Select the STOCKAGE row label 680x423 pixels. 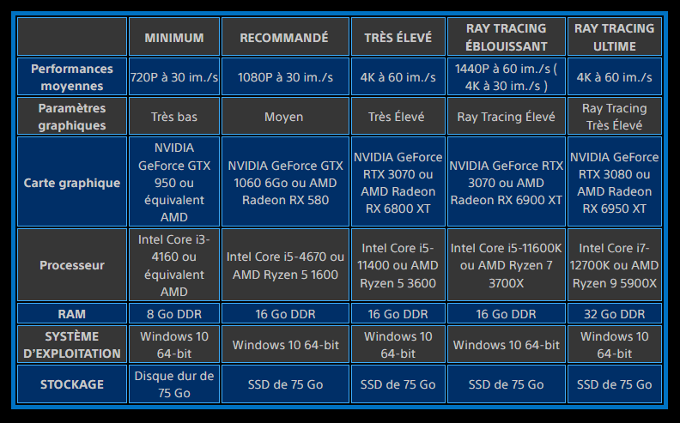72,384
